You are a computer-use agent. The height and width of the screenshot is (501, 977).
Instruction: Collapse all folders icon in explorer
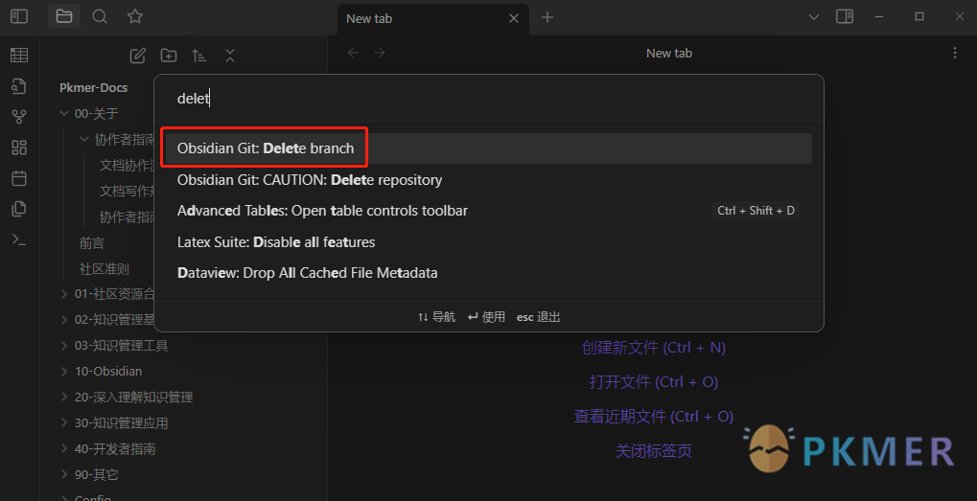click(x=230, y=56)
